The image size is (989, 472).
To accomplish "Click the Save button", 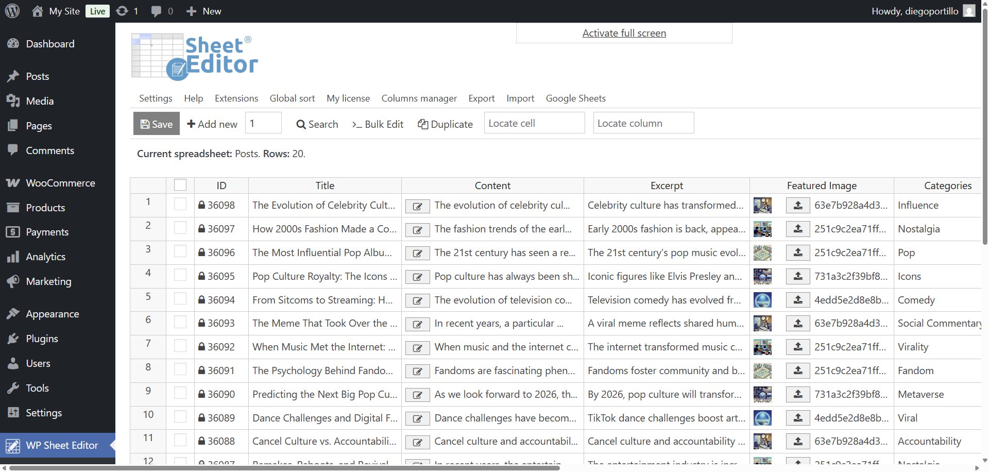I will coord(157,124).
